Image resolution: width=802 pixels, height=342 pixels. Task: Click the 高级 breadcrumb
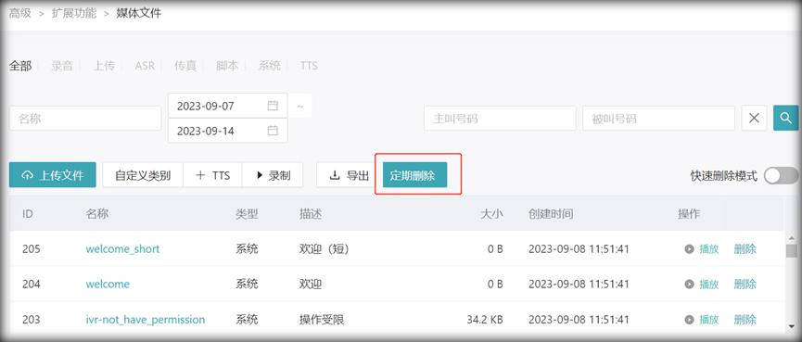click(x=20, y=13)
